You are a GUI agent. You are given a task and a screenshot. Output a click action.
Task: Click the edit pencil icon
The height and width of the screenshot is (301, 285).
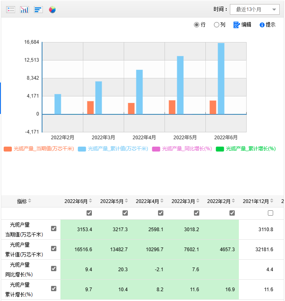(x=236, y=25)
